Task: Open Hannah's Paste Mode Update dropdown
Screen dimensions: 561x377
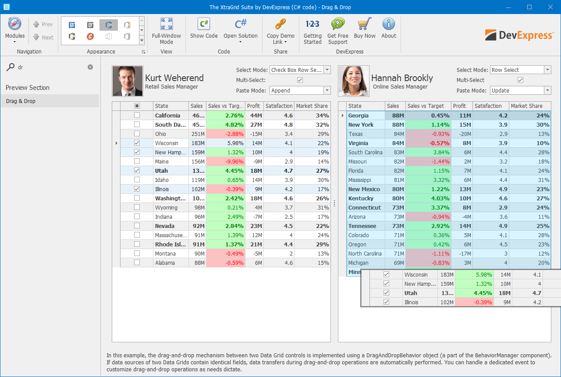Action: click(547, 90)
